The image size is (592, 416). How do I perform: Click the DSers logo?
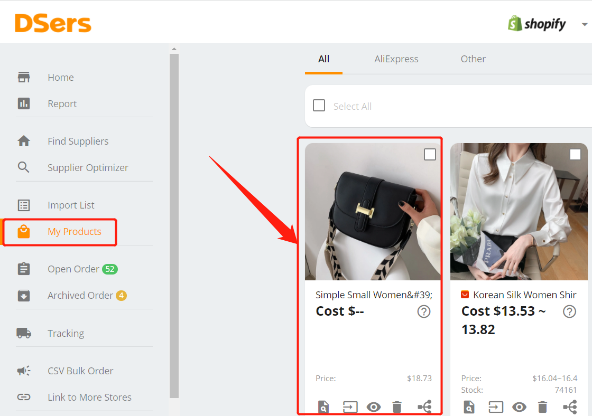coord(53,23)
